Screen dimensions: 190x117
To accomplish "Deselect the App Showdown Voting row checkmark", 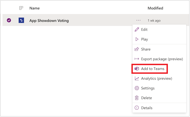I will click(9, 20).
